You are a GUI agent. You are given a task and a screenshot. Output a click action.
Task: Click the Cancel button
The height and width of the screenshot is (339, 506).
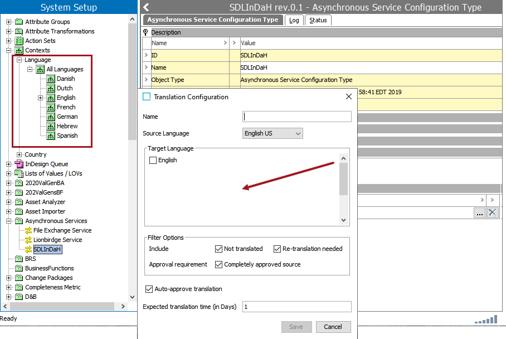pyautogui.click(x=333, y=327)
